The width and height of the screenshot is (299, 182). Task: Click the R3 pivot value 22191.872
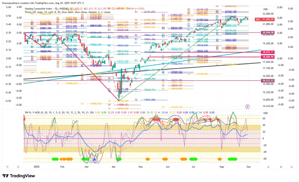150,12
